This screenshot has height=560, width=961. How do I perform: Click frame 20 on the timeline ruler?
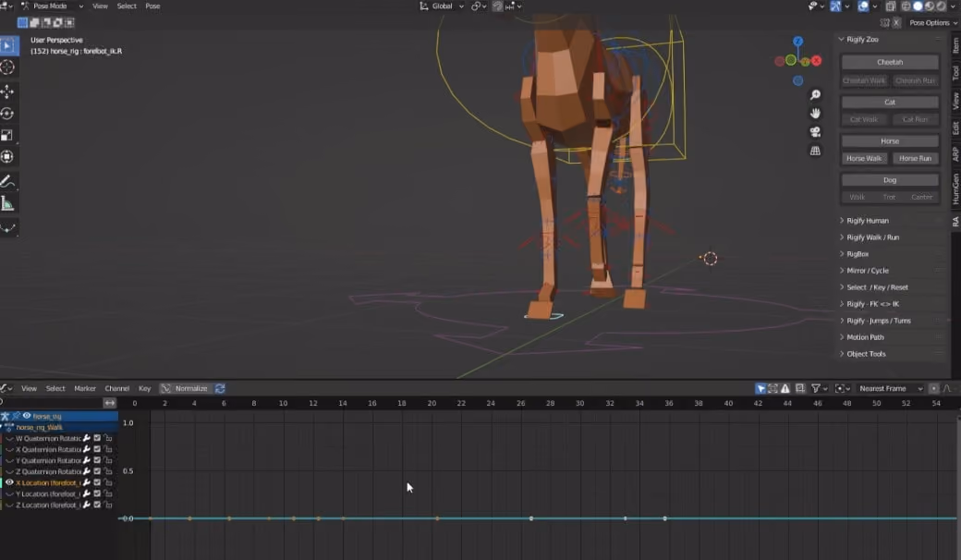coord(432,403)
